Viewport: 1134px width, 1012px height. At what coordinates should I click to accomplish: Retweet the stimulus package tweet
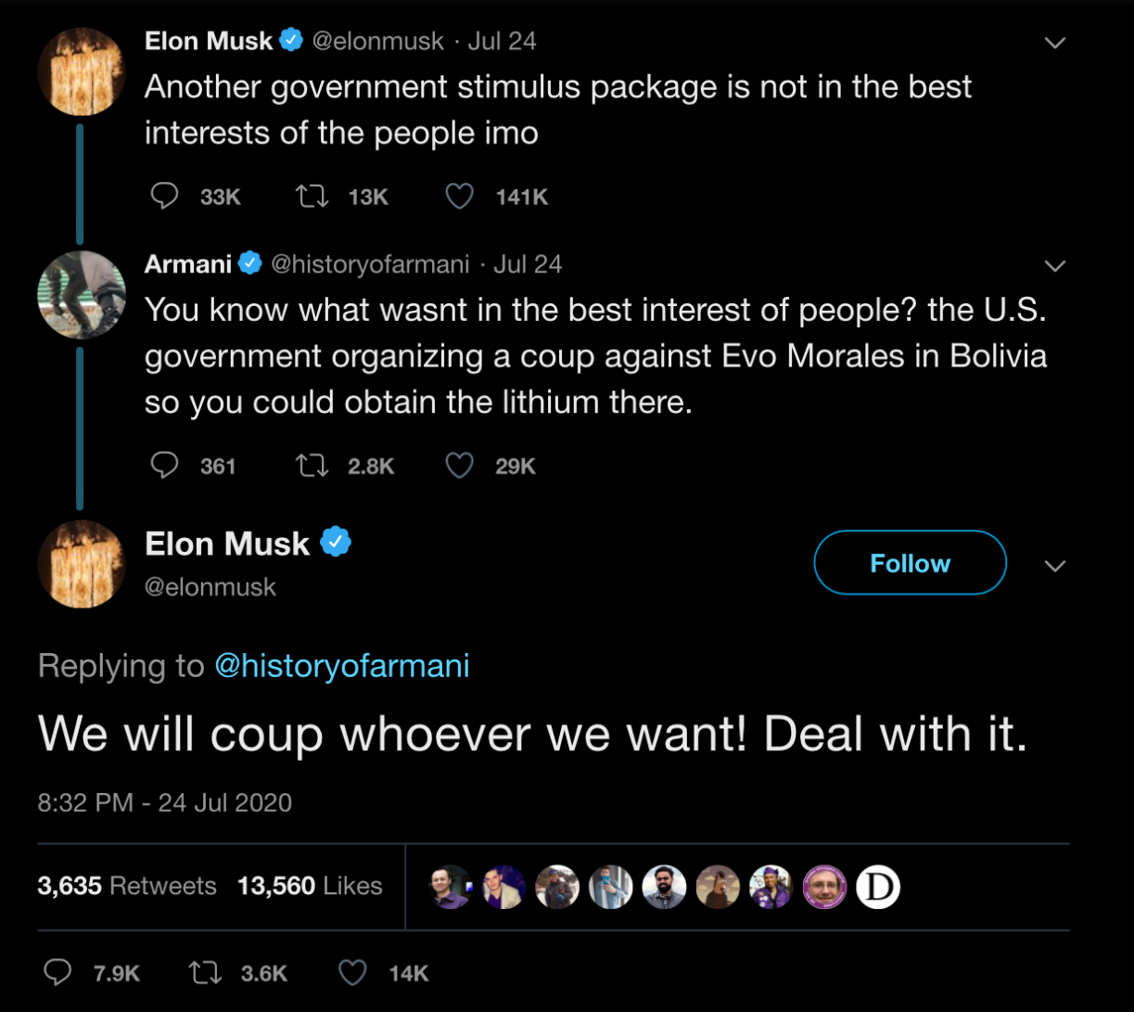(x=311, y=197)
